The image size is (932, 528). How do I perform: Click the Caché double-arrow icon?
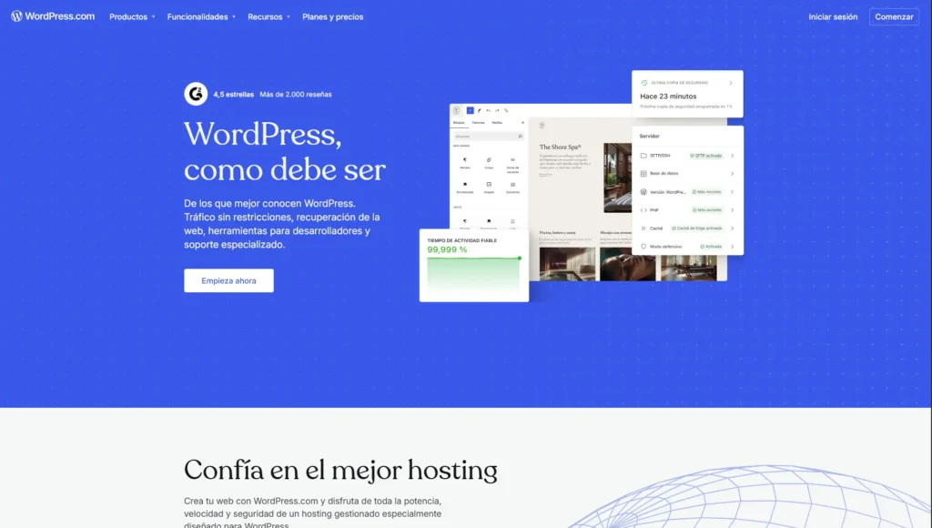tap(643, 228)
